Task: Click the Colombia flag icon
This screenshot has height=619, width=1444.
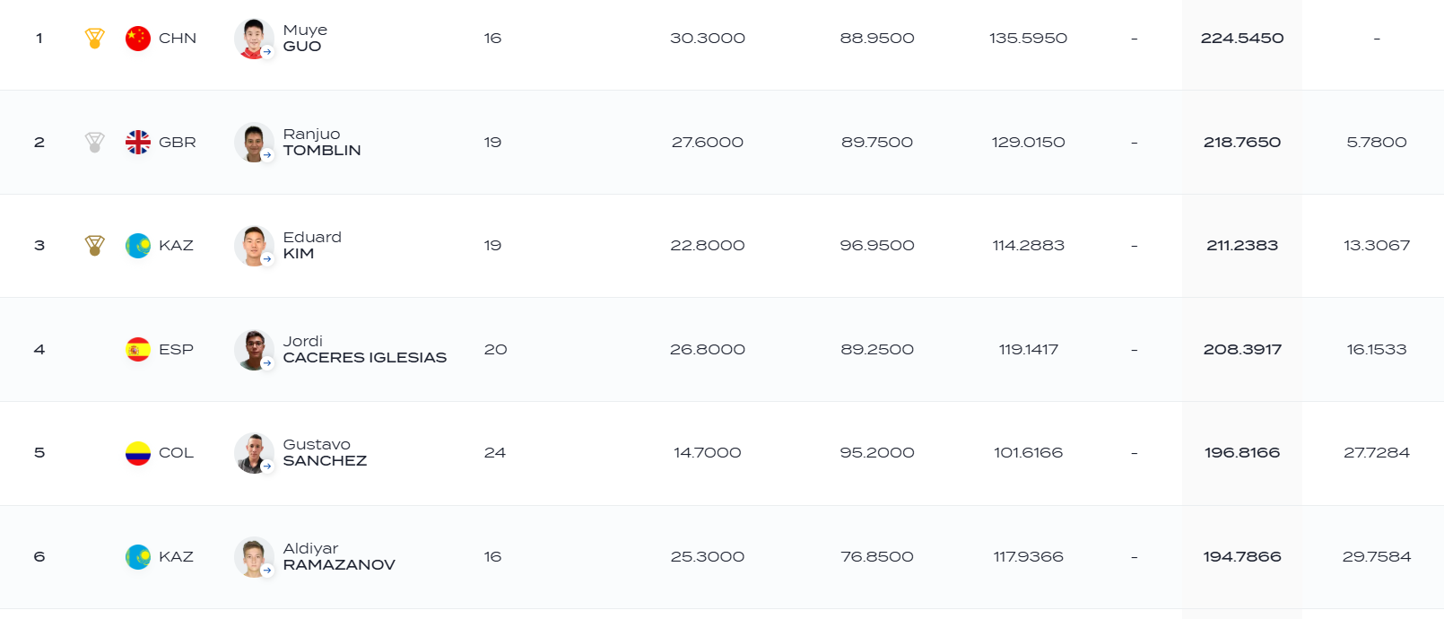Action: [138, 453]
